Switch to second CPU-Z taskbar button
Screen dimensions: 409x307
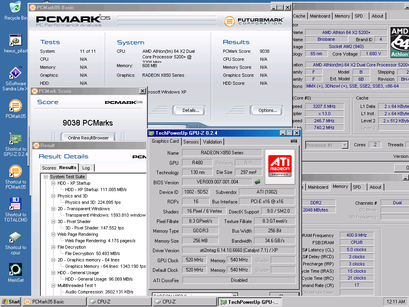185,302
